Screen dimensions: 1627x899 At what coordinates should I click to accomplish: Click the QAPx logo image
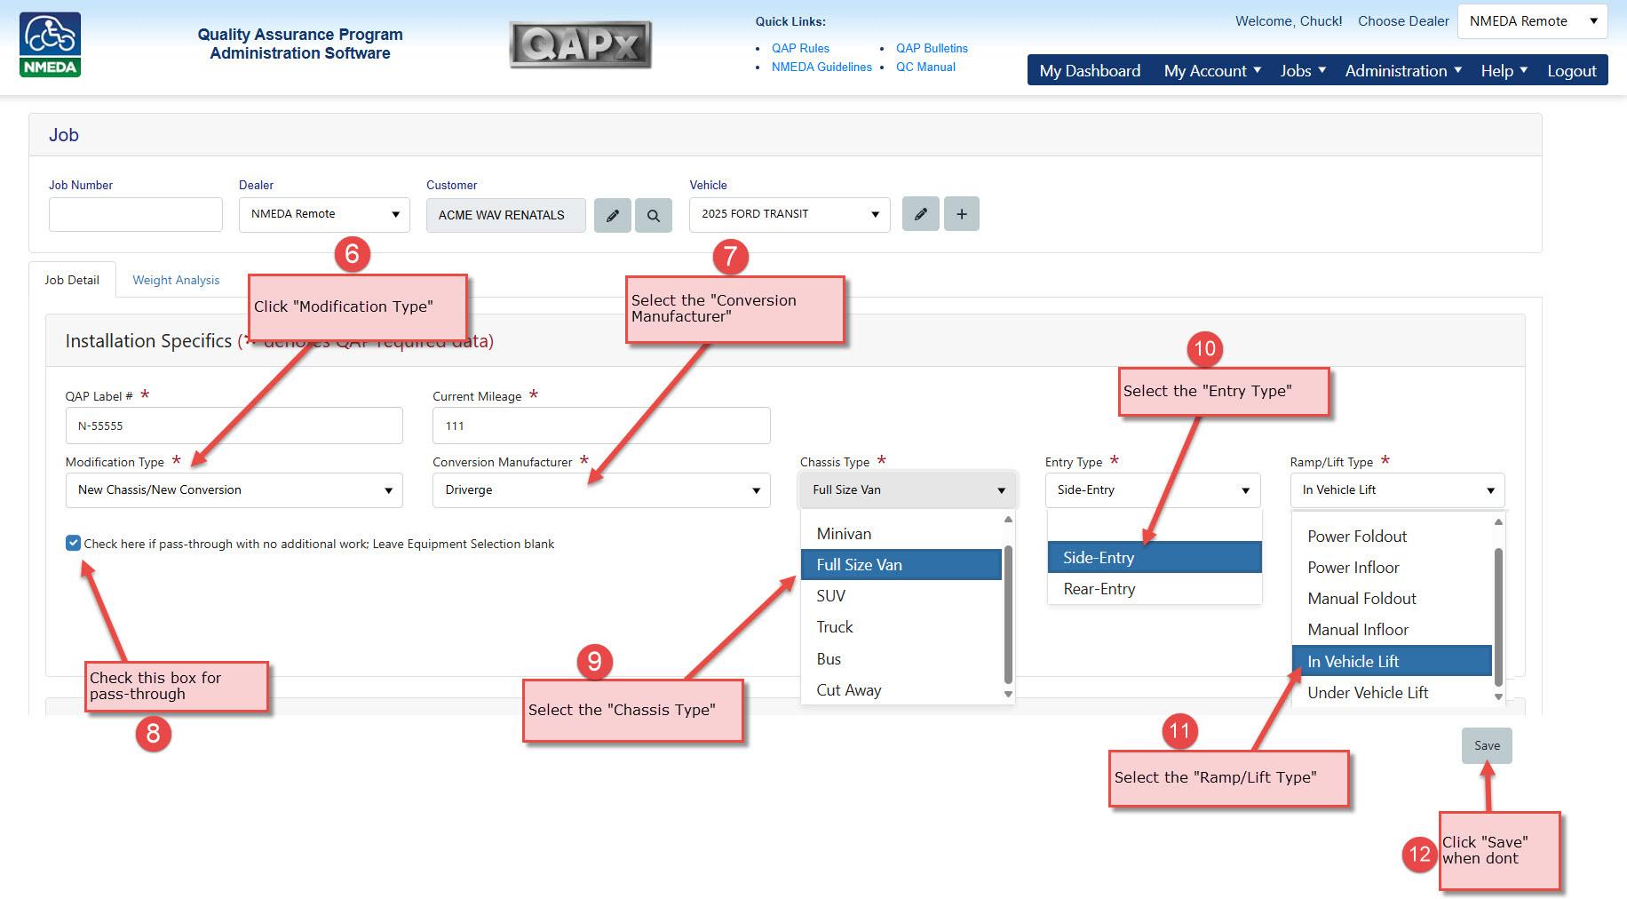click(581, 44)
